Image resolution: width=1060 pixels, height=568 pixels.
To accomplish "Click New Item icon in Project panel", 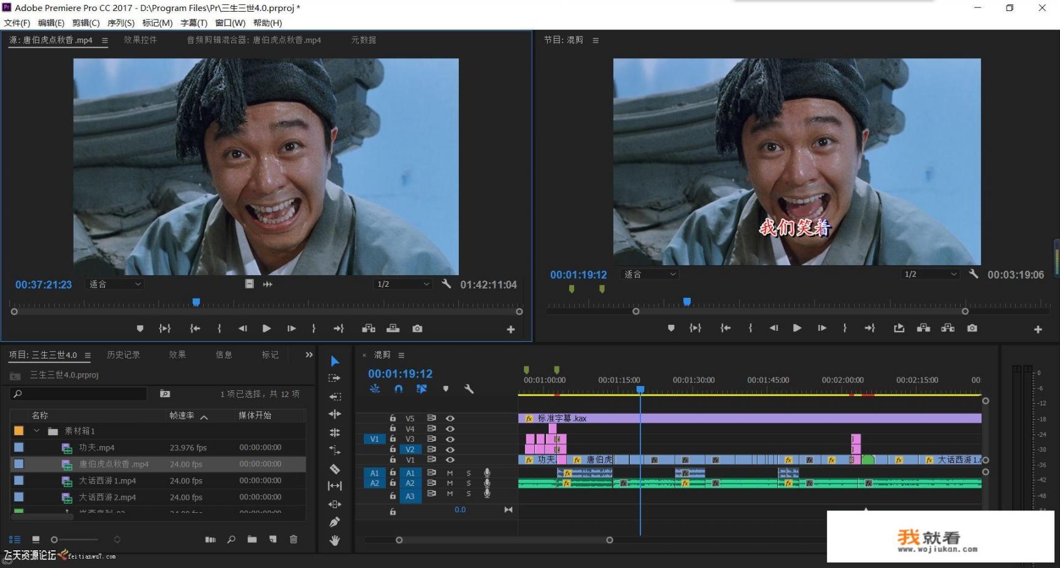I will click(273, 540).
